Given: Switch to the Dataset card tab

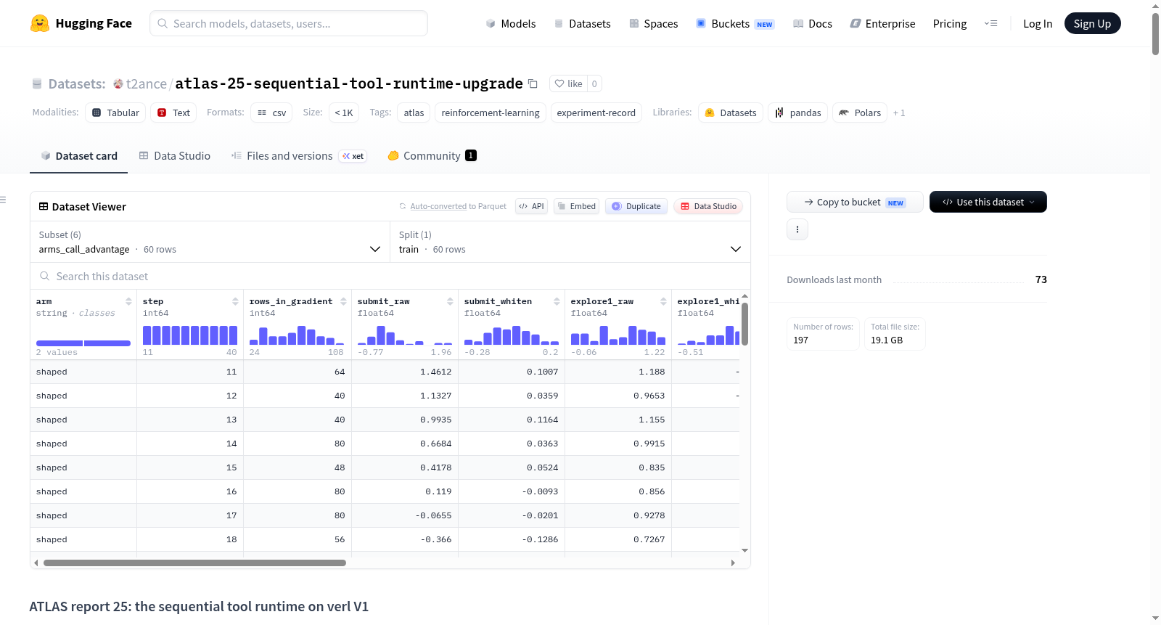Looking at the screenshot, I should [78, 155].
